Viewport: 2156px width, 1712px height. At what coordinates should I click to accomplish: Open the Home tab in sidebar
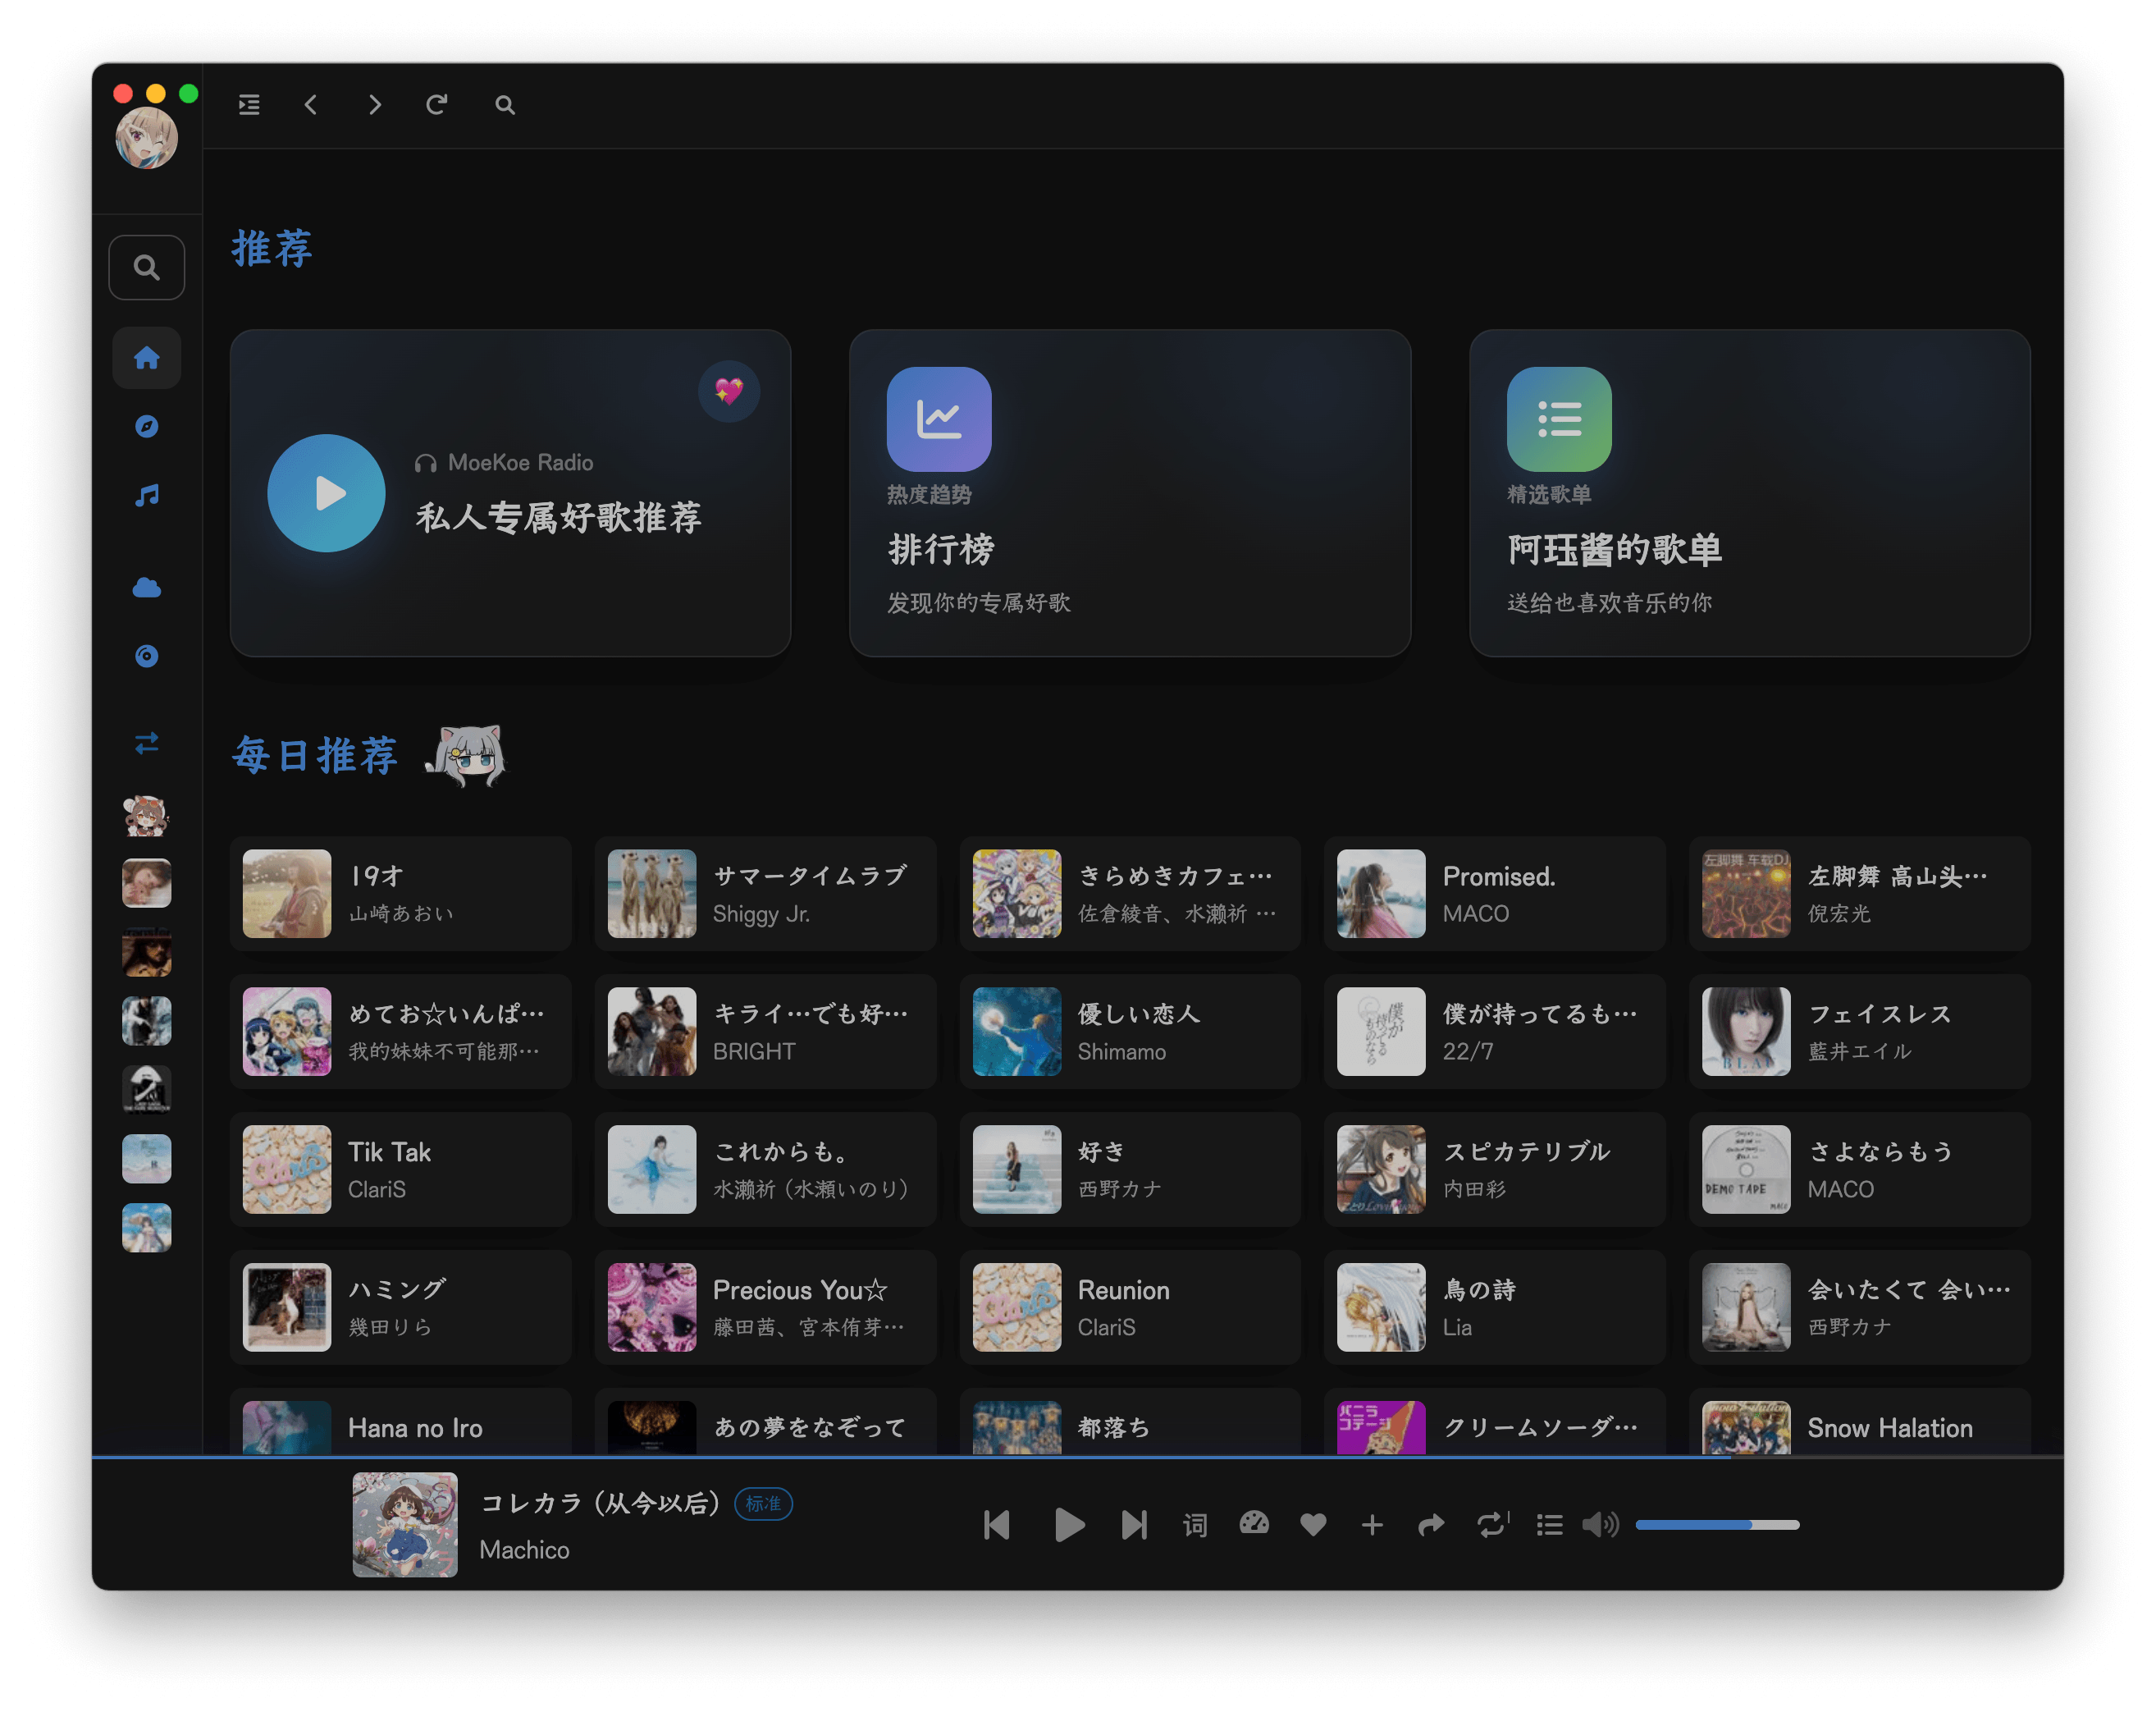click(147, 357)
